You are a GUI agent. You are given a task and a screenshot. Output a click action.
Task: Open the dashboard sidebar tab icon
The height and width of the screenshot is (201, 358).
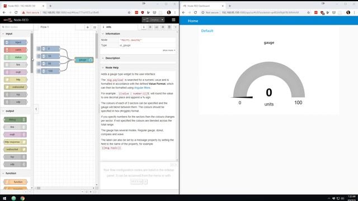tap(157, 27)
